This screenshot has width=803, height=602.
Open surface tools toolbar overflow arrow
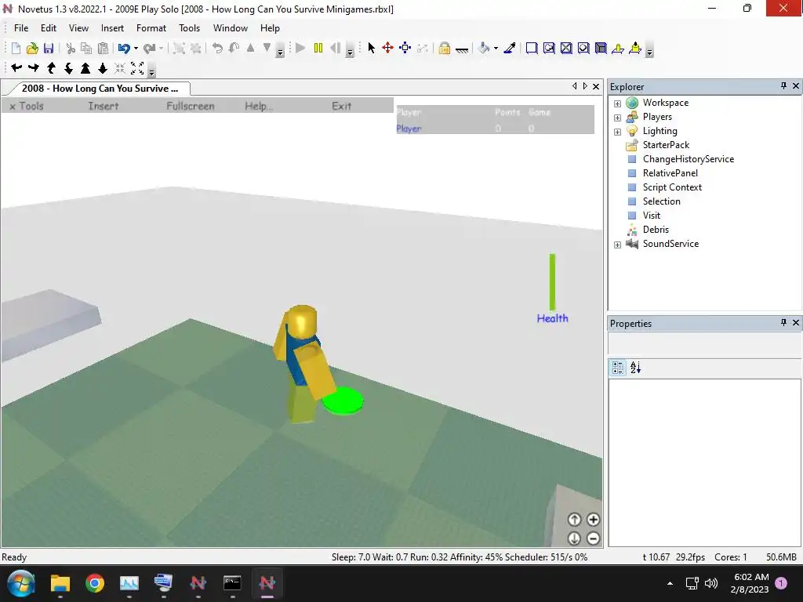(649, 51)
